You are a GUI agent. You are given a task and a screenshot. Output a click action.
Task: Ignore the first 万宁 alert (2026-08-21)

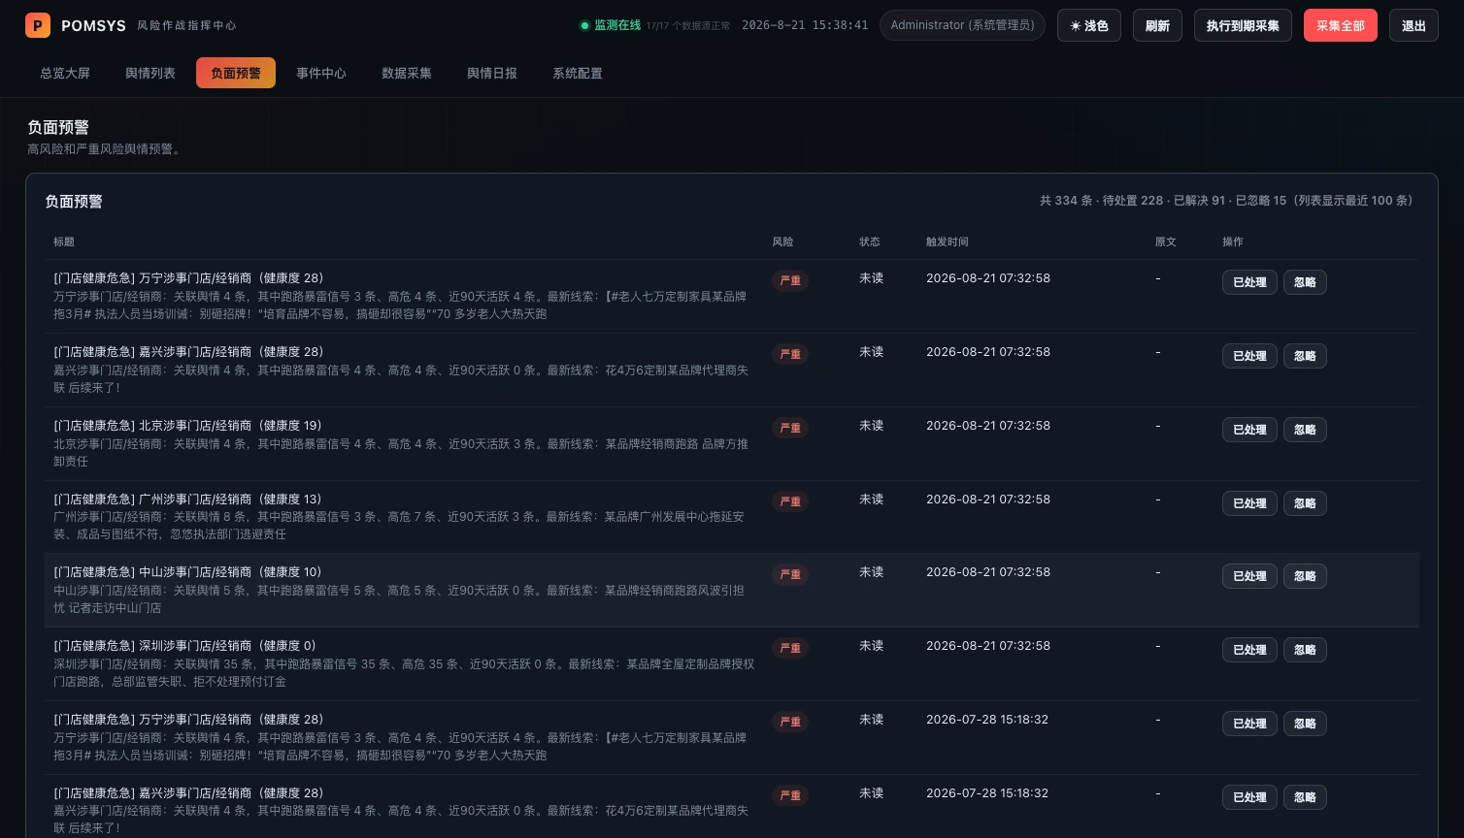1305,282
